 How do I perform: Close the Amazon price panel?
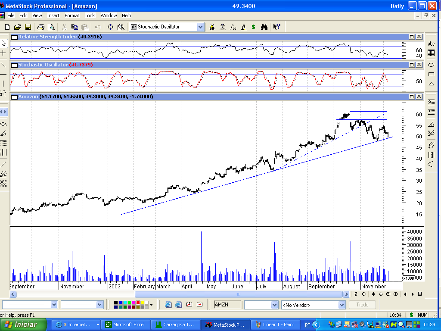tap(419, 97)
